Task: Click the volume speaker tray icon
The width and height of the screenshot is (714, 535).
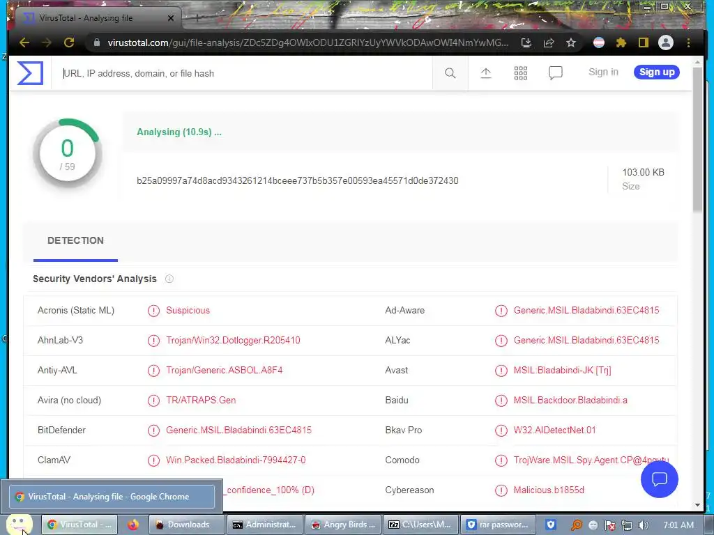Action: click(x=644, y=525)
